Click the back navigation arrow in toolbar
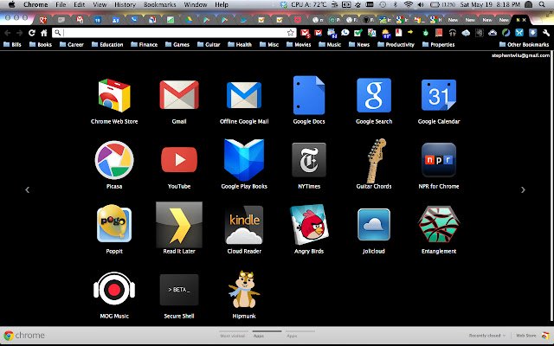 (x=8, y=33)
